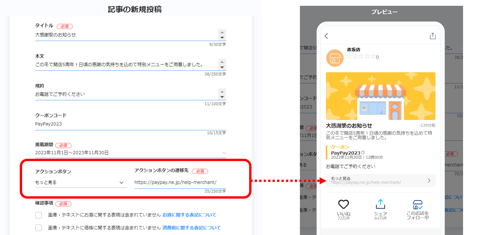477x235 pixels.
Task: Click the アクションボタンの遷移先 URL field
Action: pos(180,182)
